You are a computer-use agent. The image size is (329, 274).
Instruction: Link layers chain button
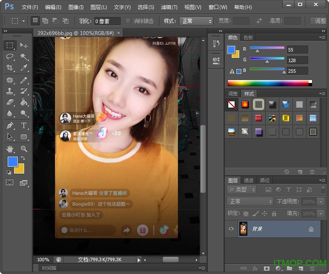coord(244,268)
